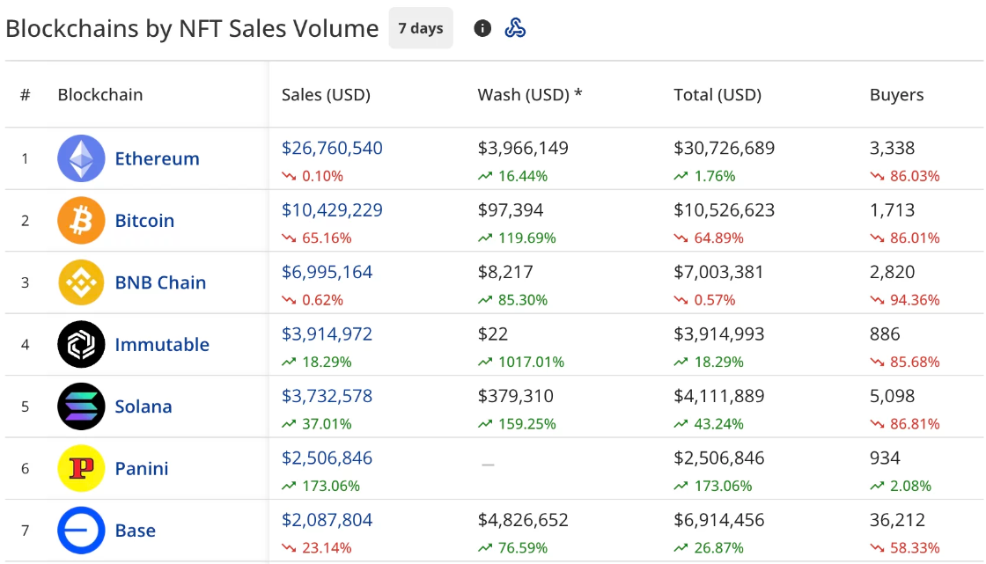Click Base's sales figure $2,087,804

pos(326,519)
